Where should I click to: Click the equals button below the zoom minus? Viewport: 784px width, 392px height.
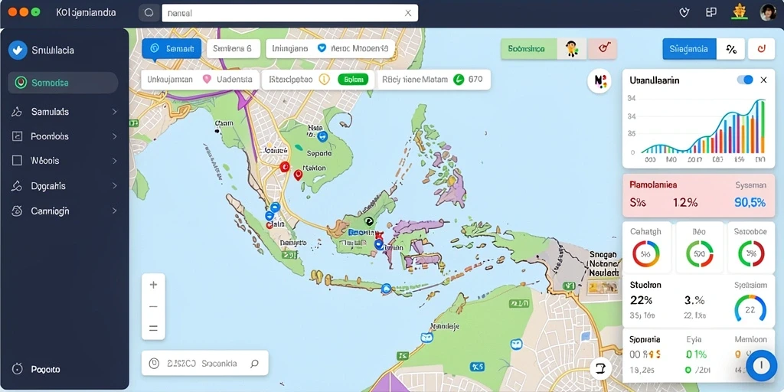pos(153,328)
